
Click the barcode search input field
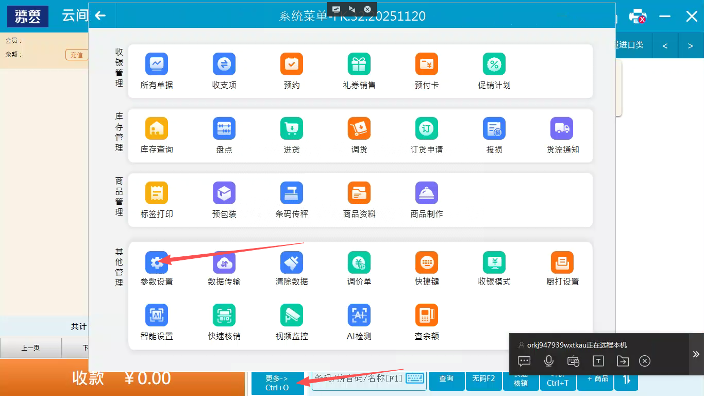358,379
